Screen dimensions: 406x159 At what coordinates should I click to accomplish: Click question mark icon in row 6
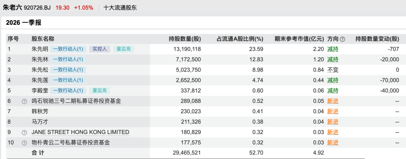pos(24,101)
